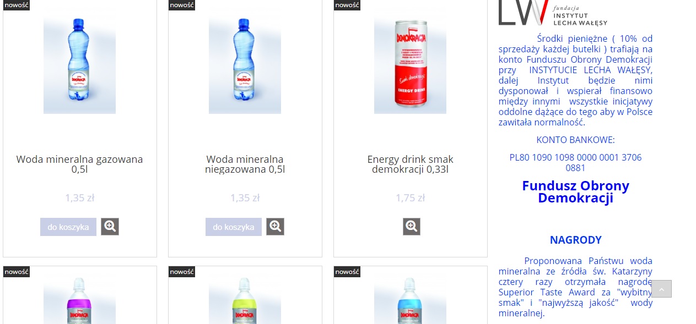The width and height of the screenshot is (696, 324).
Task: Click the 1,75 zł price label
Action: pos(410,198)
